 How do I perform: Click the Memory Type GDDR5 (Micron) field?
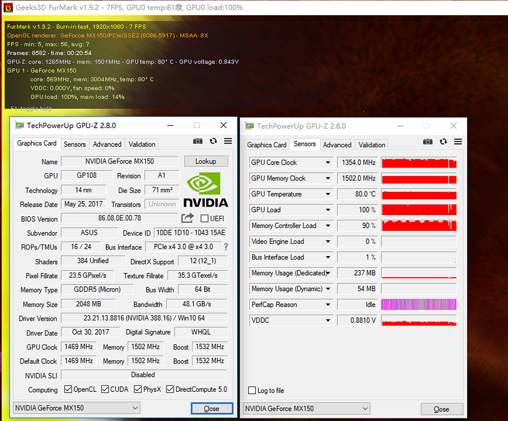pyautogui.click(x=97, y=289)
